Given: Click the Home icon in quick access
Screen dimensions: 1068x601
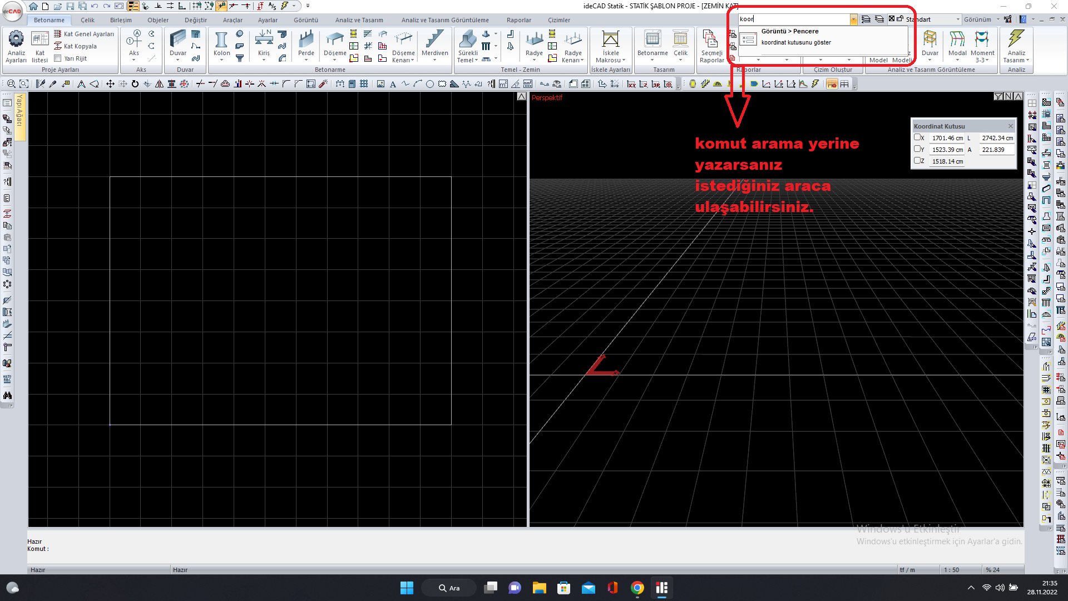Looking at the screenshot, I should 33,6.
